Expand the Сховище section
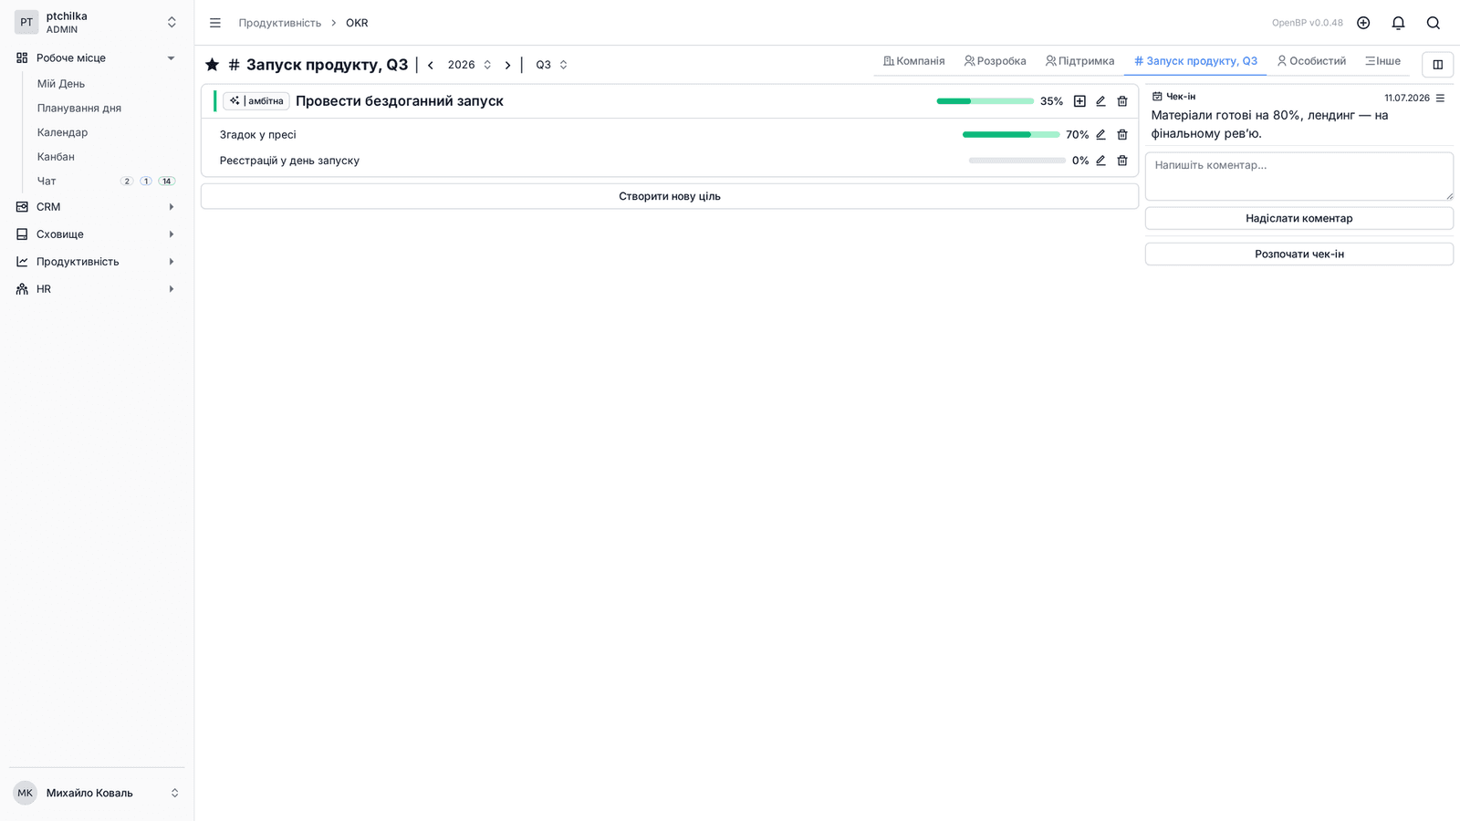The width and height of the screenshot is (1460, 821). pos(97,234)
